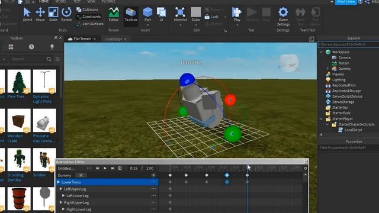Expand the Dummy node in Explorer
The width and height of the screenshot is (379, 213).
tap(327, 69)
